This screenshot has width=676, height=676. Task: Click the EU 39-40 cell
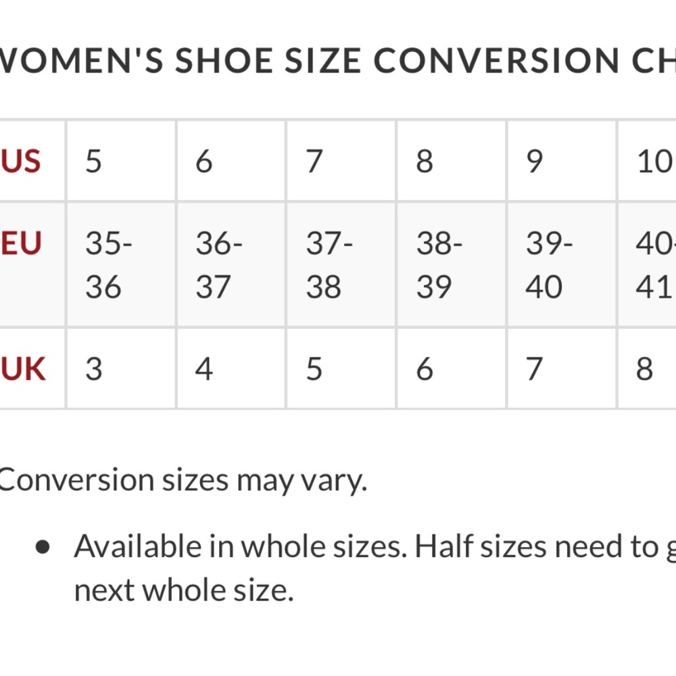click(x=562, y=264)
